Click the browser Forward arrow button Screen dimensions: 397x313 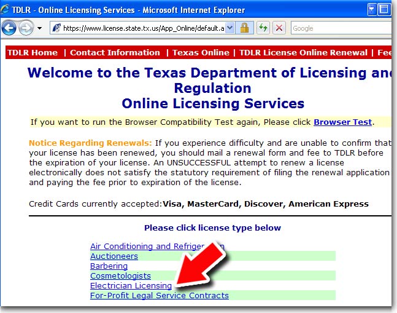tap(26, 28)
